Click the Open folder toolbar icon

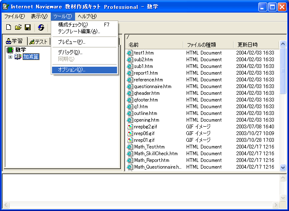click(x=18, y=27)
